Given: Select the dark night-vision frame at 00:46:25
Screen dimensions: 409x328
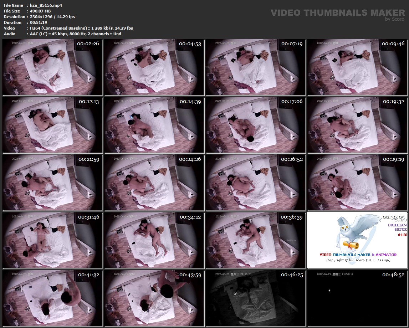Looking at the screenshot, I should [256, 298].
